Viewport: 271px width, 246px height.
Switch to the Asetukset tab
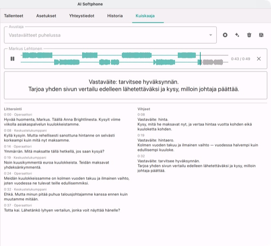(46, 16)
